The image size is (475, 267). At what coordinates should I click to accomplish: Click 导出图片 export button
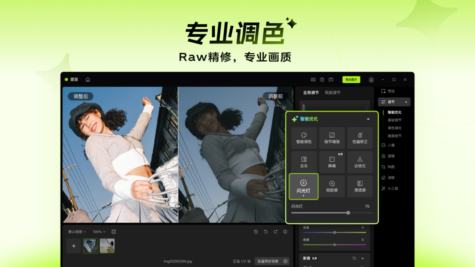click(351, 80)
